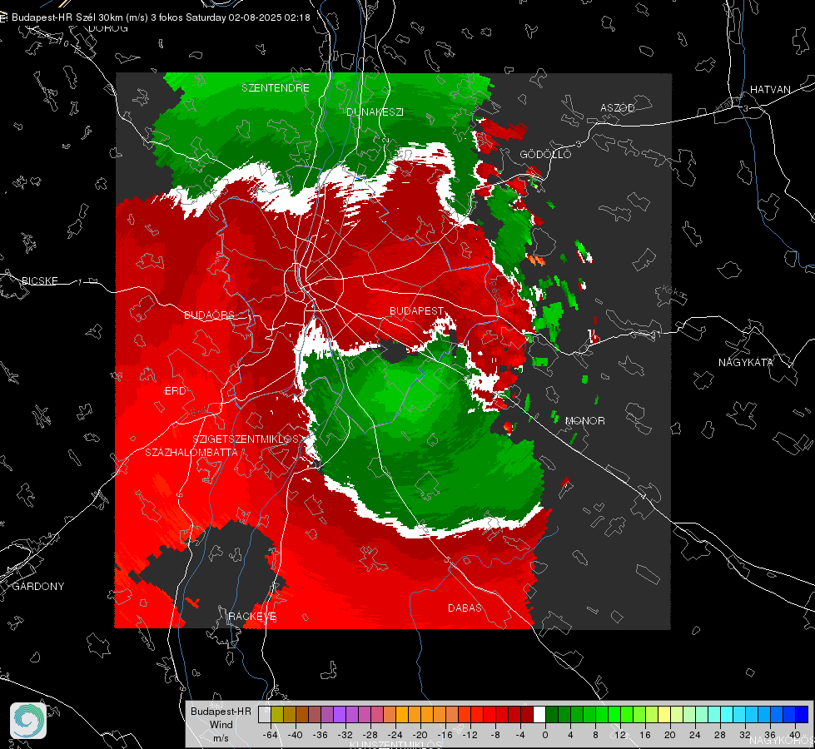Click the swirl weather service logo

pyautogui.click(x=28, y=721)
